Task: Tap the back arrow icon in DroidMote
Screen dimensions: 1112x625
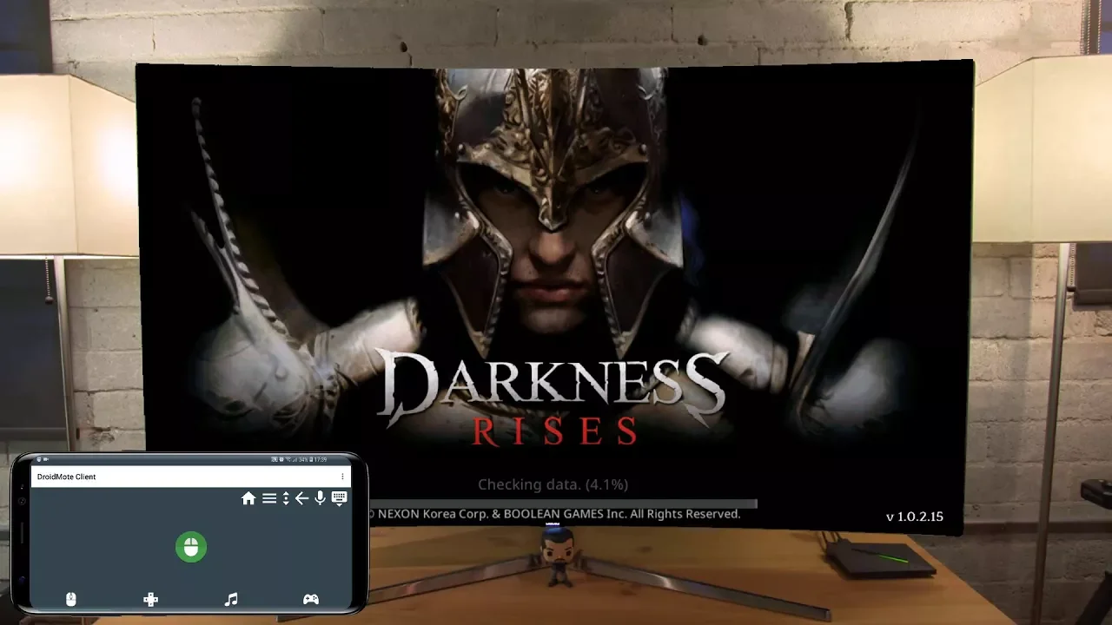Action: (301, 498)
